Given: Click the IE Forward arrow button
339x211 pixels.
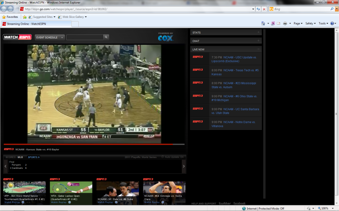Looking at the screenshot, I should click(x=10, y=9).
